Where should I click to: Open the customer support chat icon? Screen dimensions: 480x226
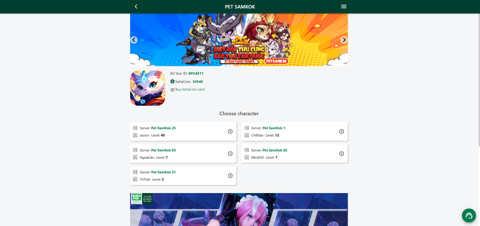469,216
